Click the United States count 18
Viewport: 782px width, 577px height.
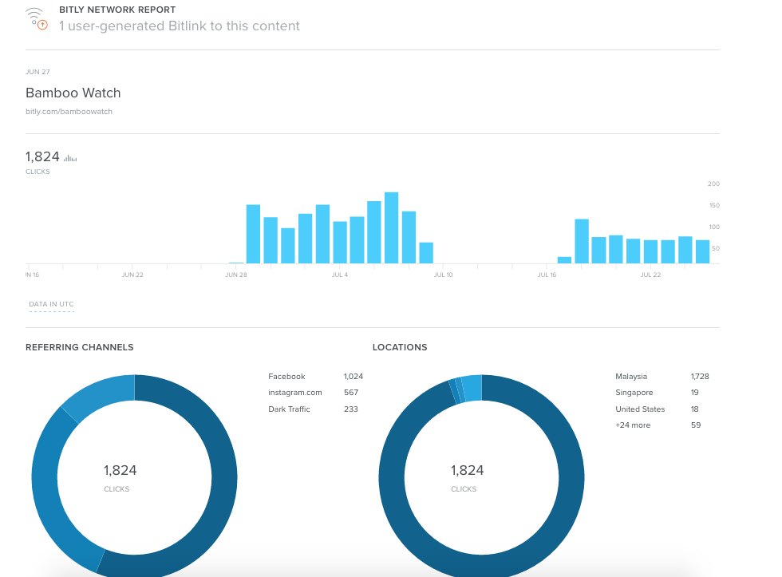pos(695,409)
